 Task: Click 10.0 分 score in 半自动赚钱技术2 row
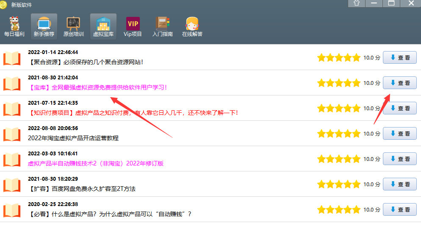click(x=372, y=159)
